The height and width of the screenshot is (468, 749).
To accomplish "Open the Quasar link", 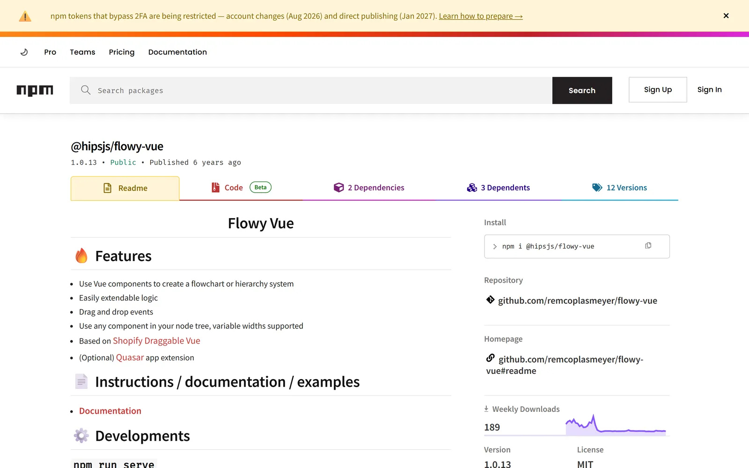I will [x=130, y=358].
